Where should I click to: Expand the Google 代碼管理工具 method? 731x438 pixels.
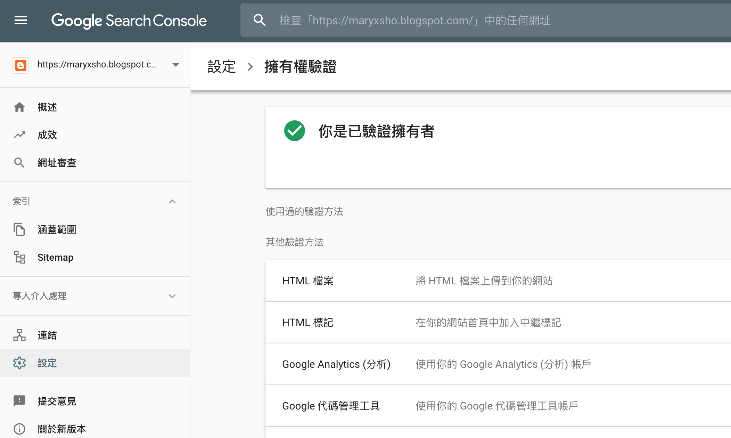coord(498,406)
